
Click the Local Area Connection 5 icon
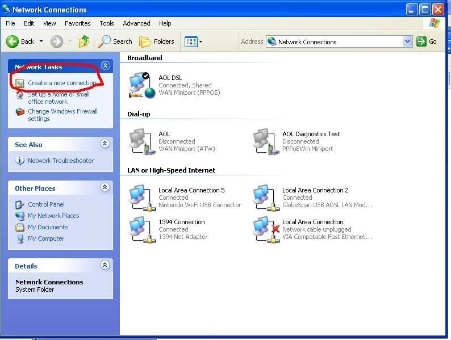(141, 197)
